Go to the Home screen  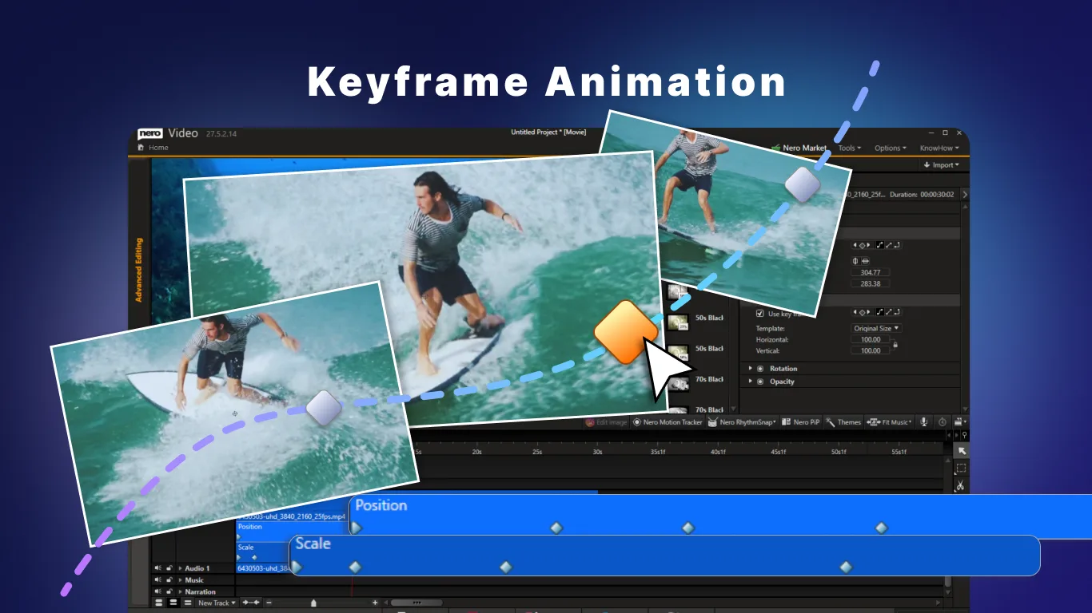point(153,148)
